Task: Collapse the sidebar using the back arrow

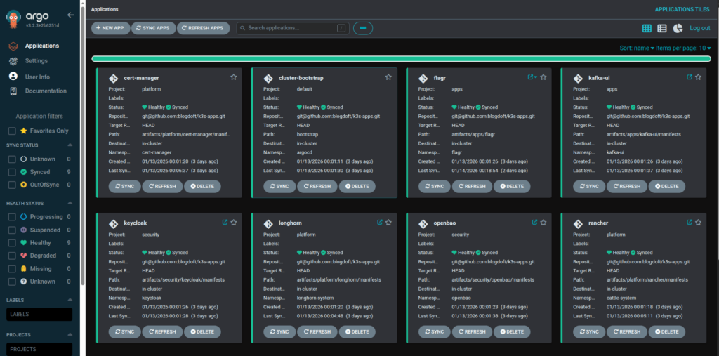Action: (x=70, y=15)
